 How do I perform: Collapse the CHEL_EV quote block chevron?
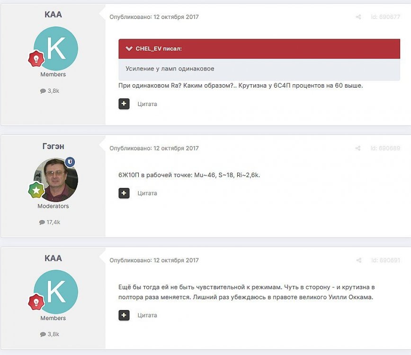[129, 49]
